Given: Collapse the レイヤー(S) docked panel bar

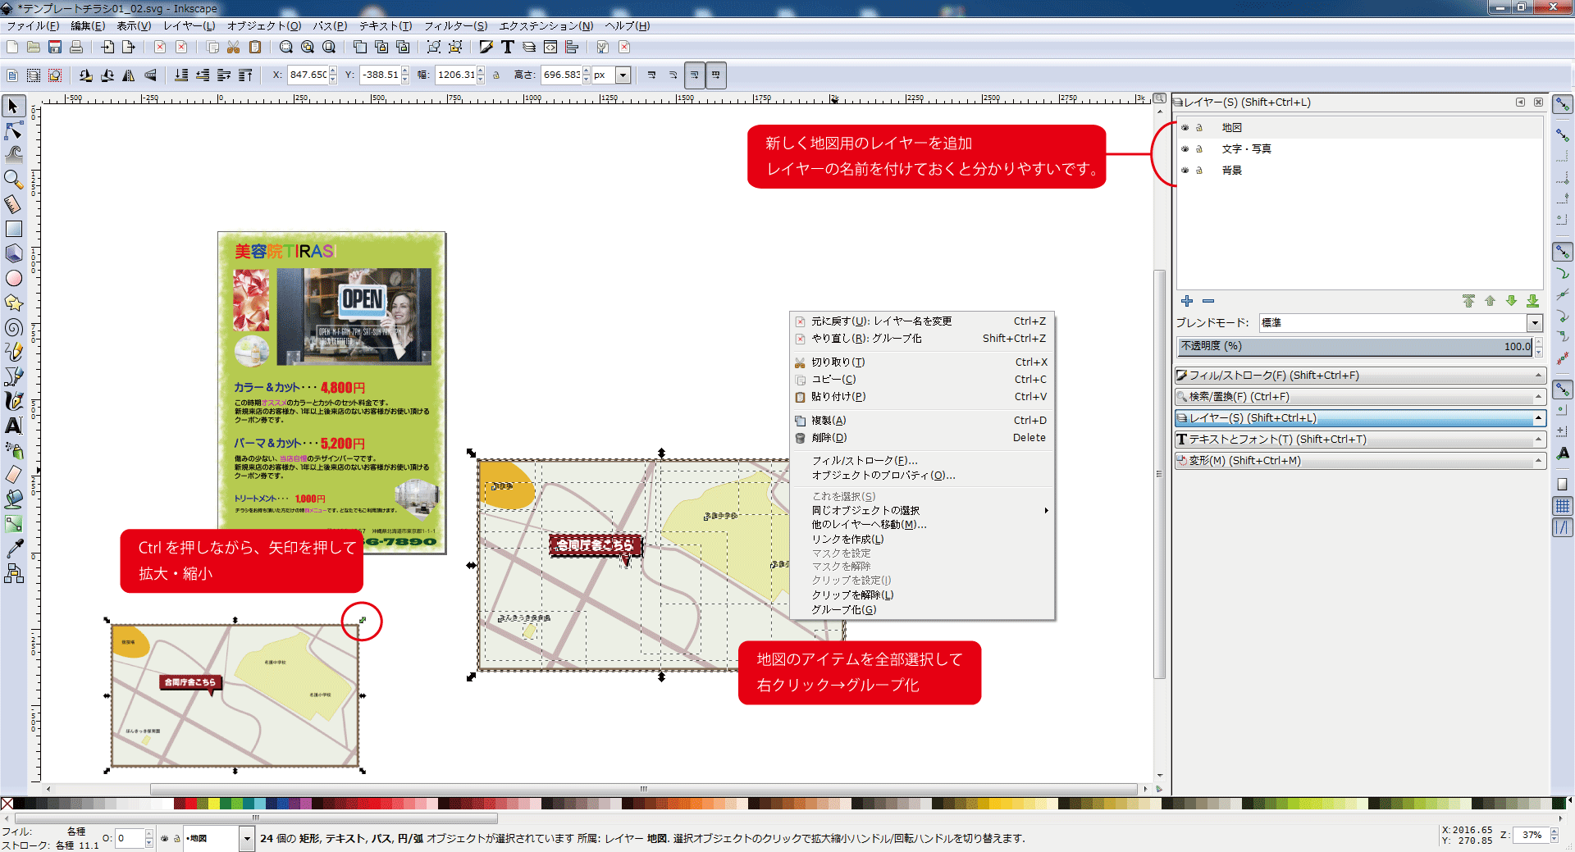Looking at the screenshot, I should [1360, 418].
